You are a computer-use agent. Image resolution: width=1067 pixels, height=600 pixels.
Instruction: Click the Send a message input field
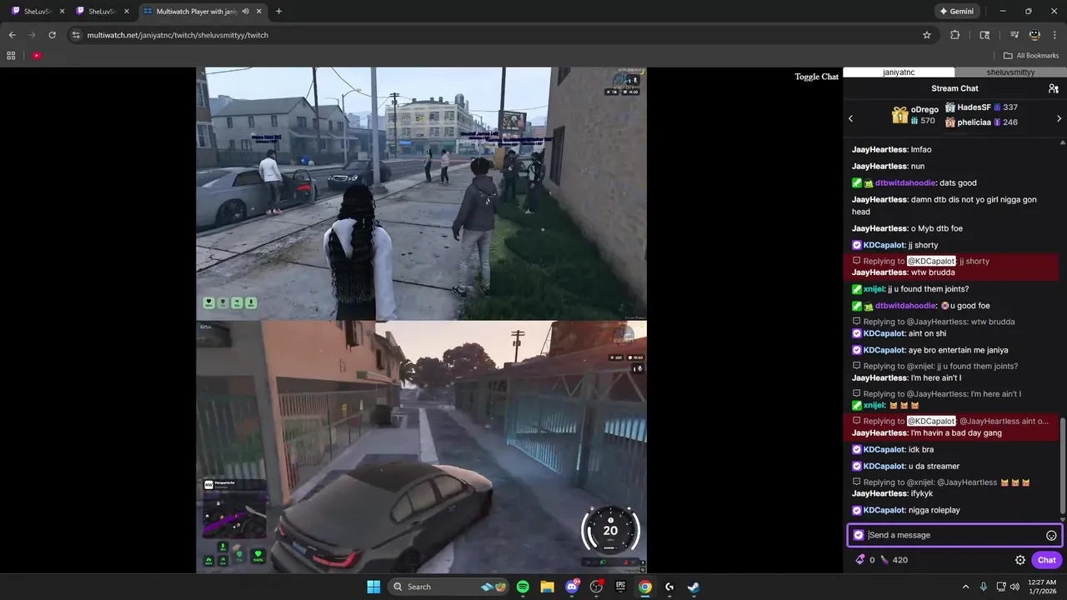pos(954,535)
